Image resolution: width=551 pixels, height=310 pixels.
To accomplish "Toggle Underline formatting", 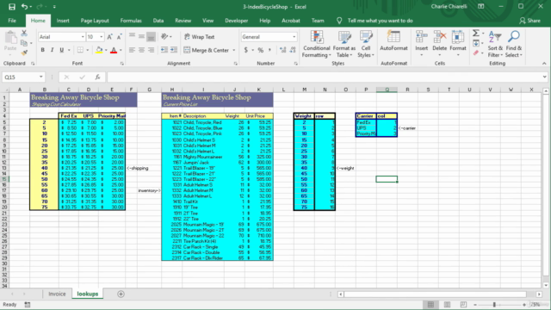I will click(x=61, y=50).
